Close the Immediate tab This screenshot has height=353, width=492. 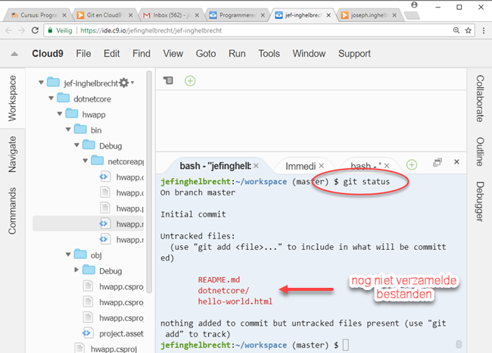[321, 165]
